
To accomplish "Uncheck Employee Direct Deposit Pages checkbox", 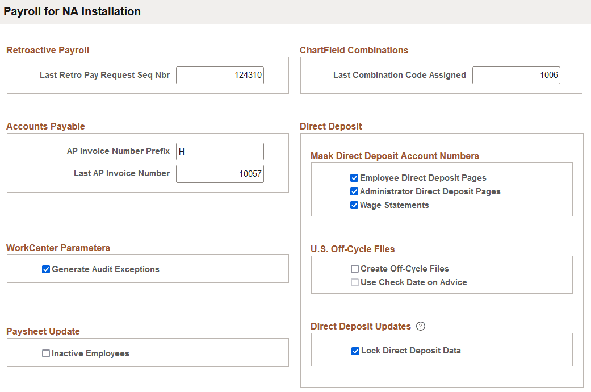I will pos(355,178).
